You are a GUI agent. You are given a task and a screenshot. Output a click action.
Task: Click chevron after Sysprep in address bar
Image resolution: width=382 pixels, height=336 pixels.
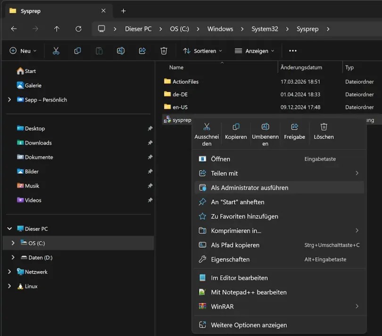pyautogui.click(x=328, y=29)
